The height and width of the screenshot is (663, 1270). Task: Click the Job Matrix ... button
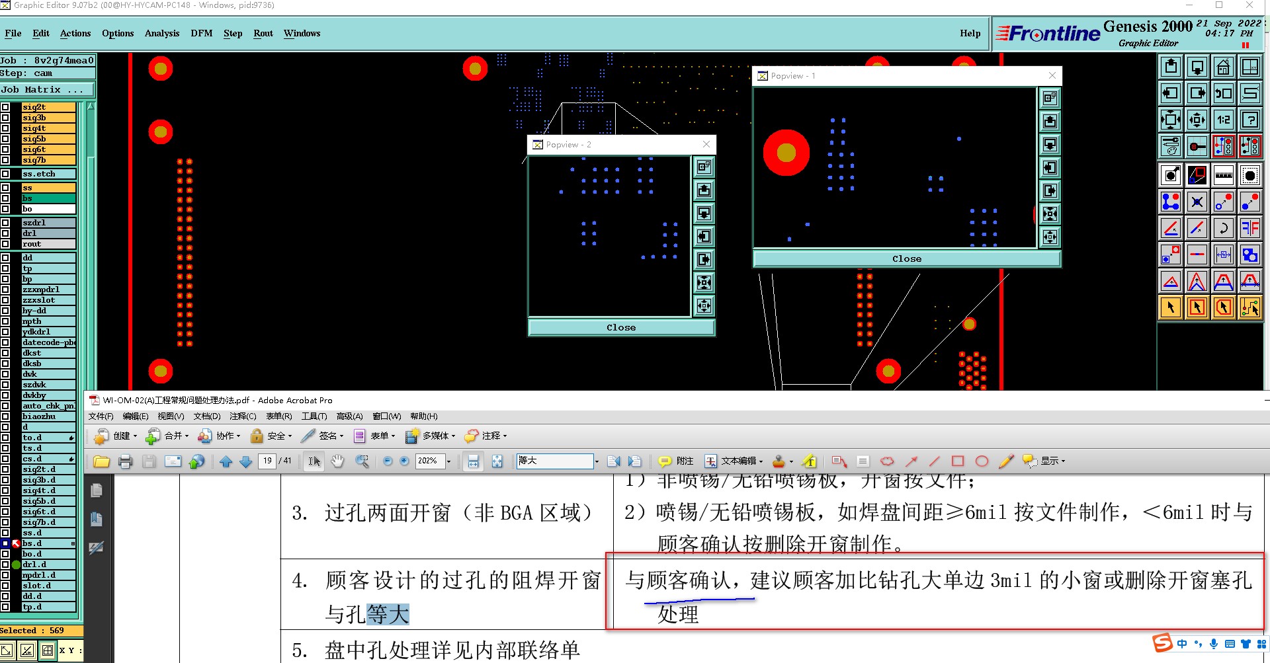pyautogui.click(x=47, y=89)
